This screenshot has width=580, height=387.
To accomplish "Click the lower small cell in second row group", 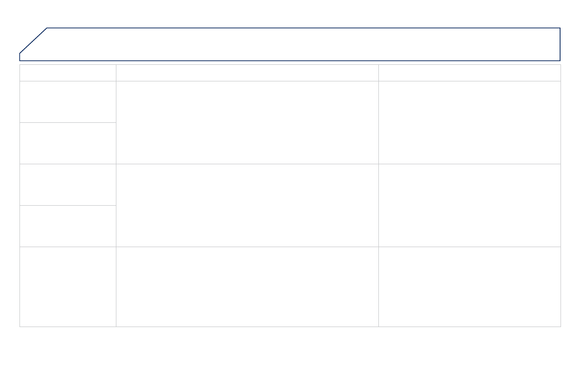I will (68, 226).
